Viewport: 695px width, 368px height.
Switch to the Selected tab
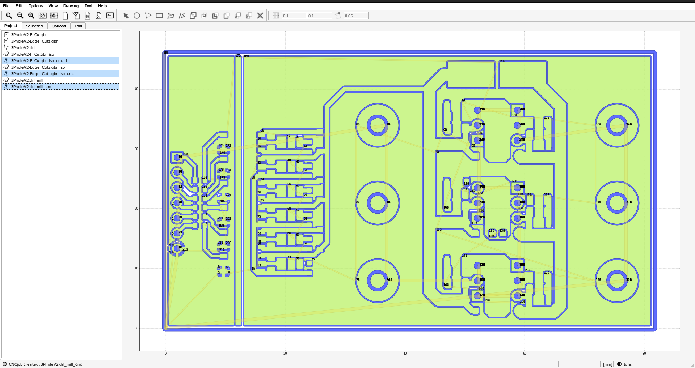pyautogui.click(x=34, y=26)
